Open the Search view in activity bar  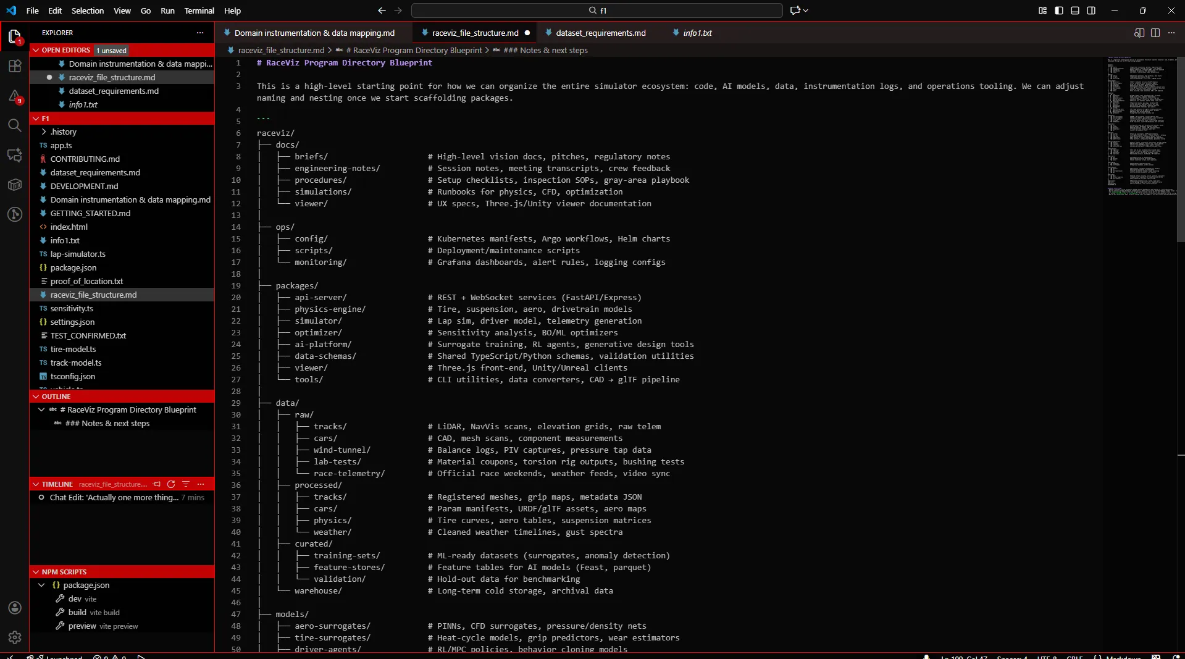tap(15, 125)
